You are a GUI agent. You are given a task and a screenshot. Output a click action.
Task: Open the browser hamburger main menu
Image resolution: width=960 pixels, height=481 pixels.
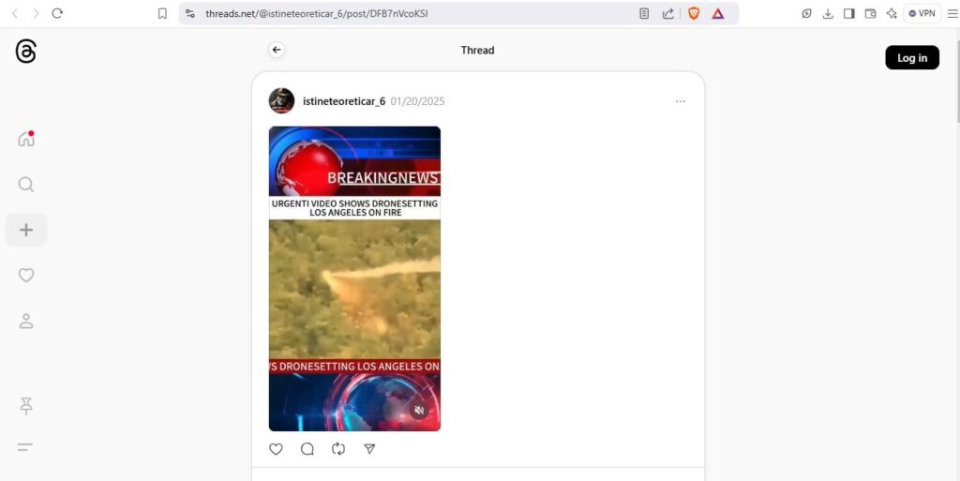[952, 13]
